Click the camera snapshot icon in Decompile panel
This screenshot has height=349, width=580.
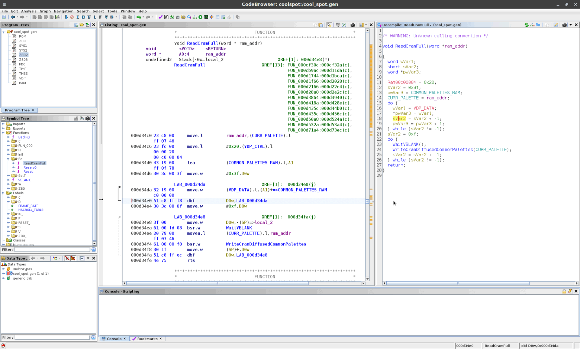point(565,25)
